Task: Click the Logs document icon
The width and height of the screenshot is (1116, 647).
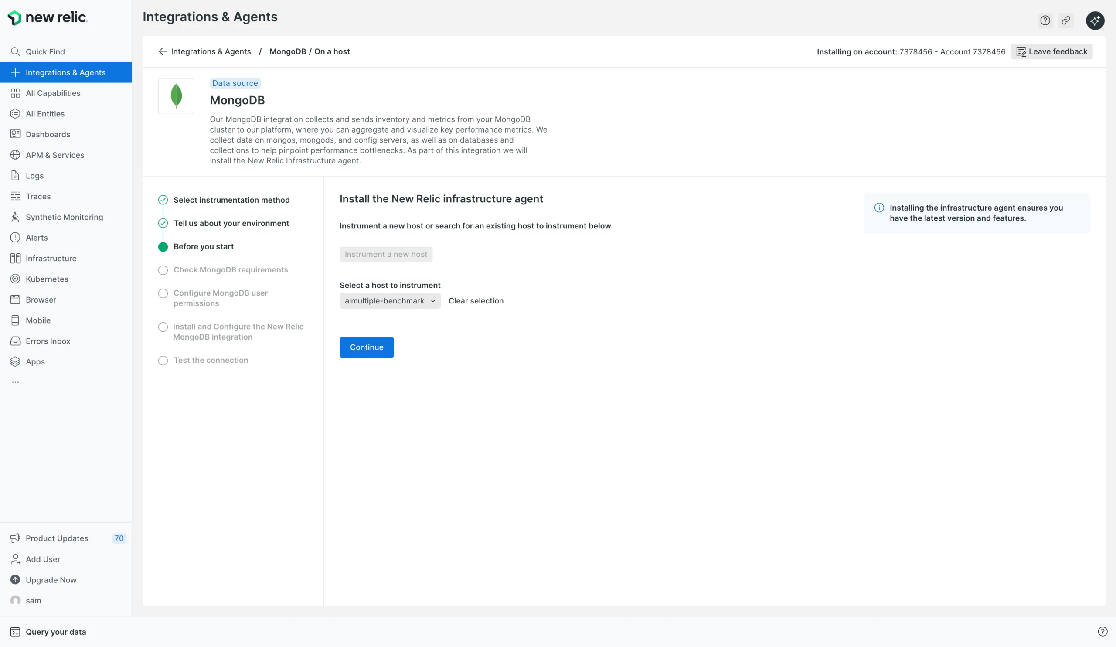Action: (15, 176)
